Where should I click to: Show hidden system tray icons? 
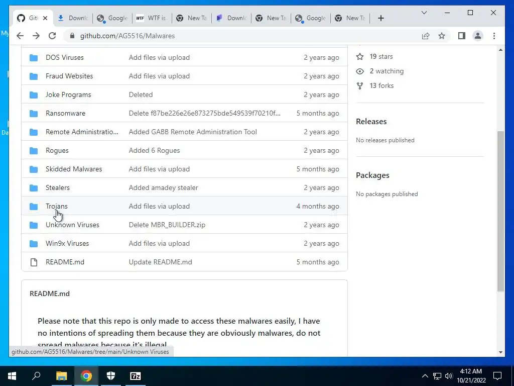pyautogui.click(x=425, y=376)
